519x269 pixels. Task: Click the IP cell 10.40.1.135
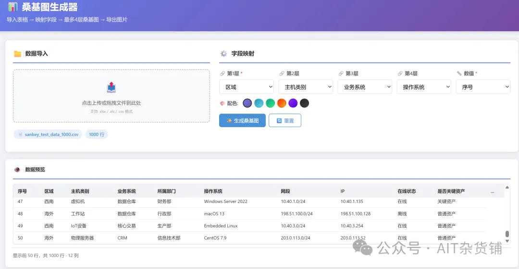pos(352,201)
